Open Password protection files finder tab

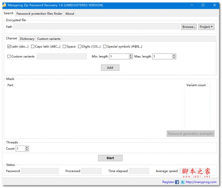pyautogui.click(x=39, y=14)
